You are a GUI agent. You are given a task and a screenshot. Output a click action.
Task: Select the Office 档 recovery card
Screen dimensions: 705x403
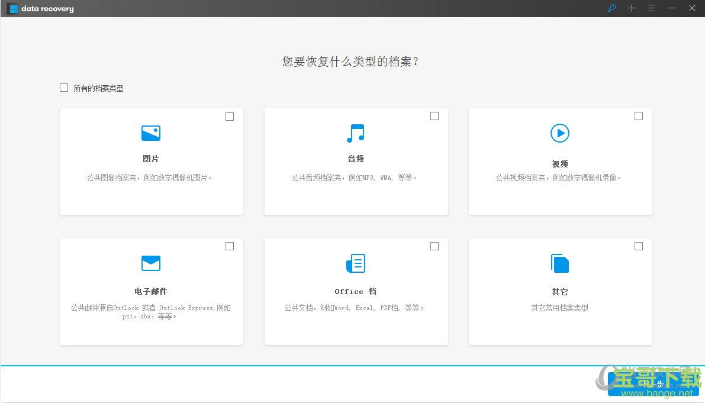pyautogui.click(x=356, y=290)
